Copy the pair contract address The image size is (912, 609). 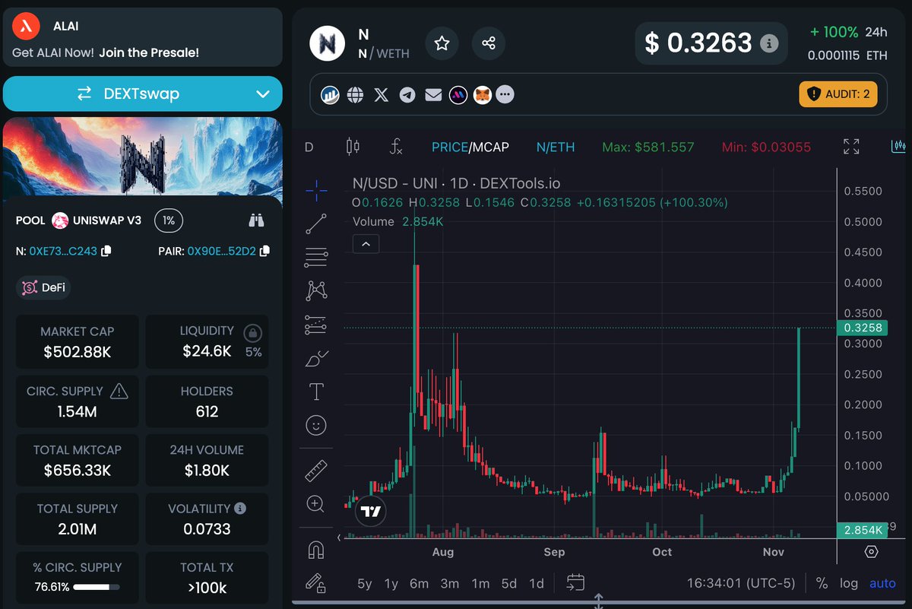(264, 250)
